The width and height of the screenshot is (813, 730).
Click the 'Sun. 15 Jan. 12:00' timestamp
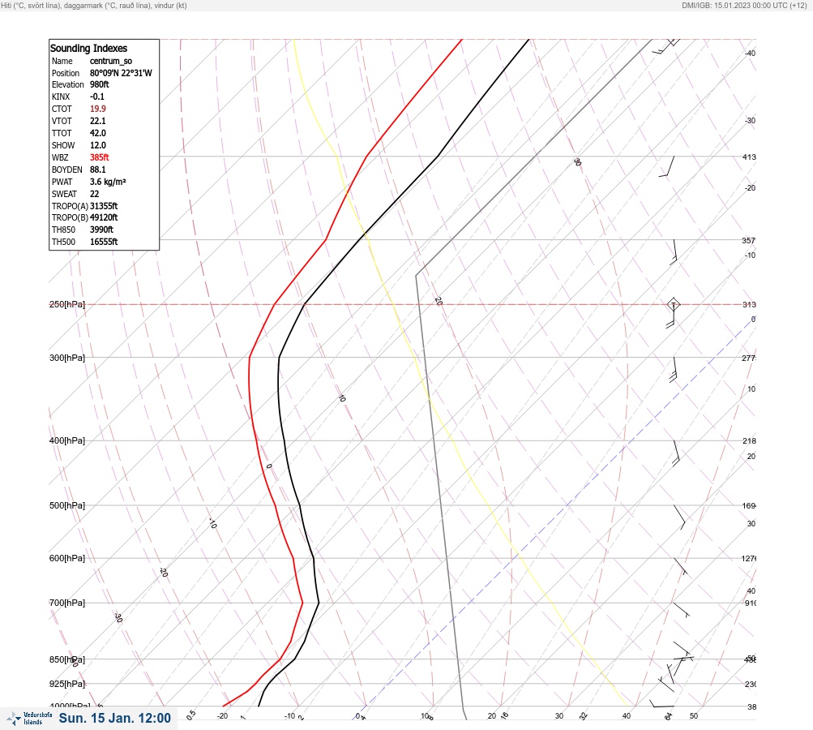pos(114,718)
